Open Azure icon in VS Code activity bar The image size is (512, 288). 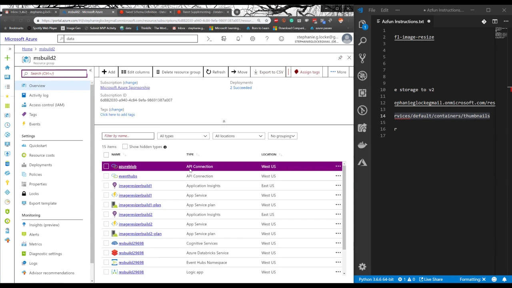[362, 162]
